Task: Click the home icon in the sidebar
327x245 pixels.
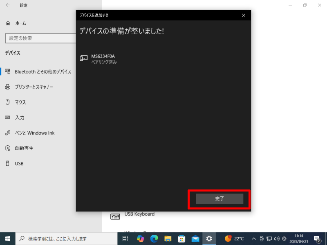Action: tap(8, 23)
